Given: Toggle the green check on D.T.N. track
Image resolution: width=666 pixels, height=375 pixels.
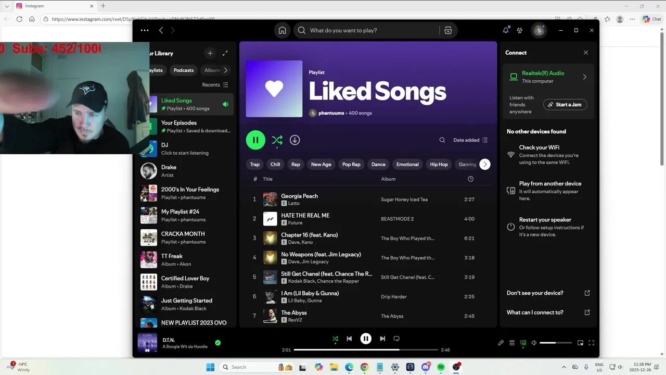Looking at the screenshot, I should click(x=218, y=343).
